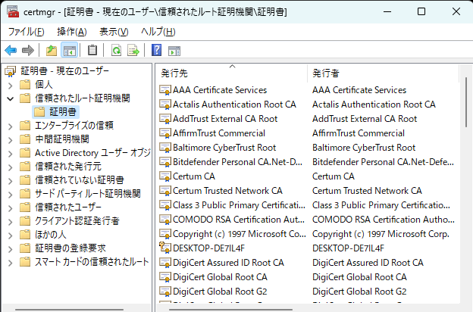This screenshot has width=473, height=312.
Task: Click the DigiCert Assured ID Root CA icon
Action: click(165, 263)
